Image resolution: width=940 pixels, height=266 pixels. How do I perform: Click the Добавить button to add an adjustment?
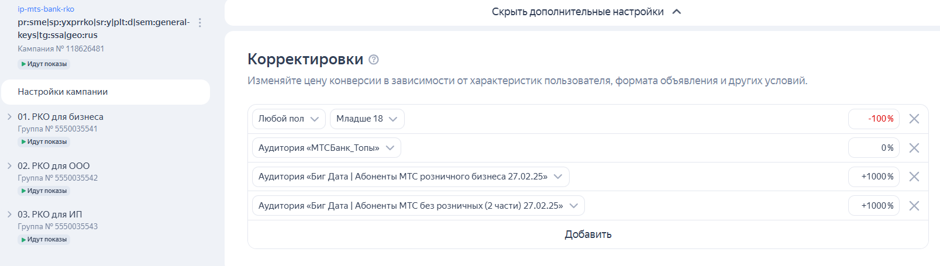588,234
